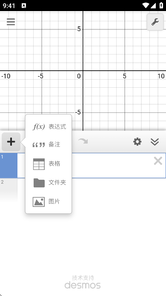Image resolution: width=166 pixels, height=296 pixels.
Task: Choose the quotation marks note icon
Action: [x=39, y=145]
